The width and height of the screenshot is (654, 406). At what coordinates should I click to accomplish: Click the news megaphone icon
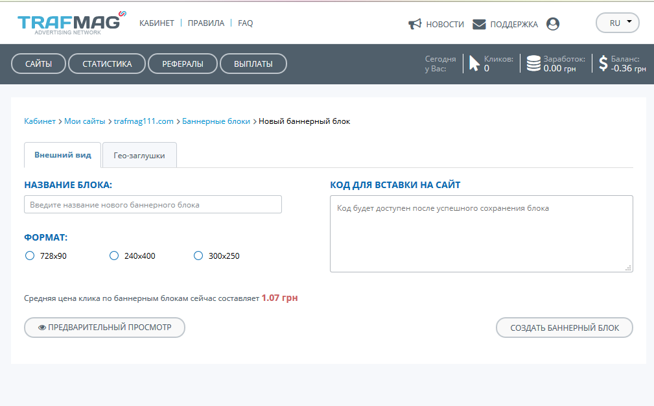[x=415, y=24]
